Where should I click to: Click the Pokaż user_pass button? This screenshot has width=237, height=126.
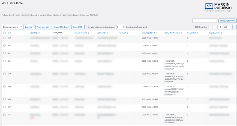point(43,27)
